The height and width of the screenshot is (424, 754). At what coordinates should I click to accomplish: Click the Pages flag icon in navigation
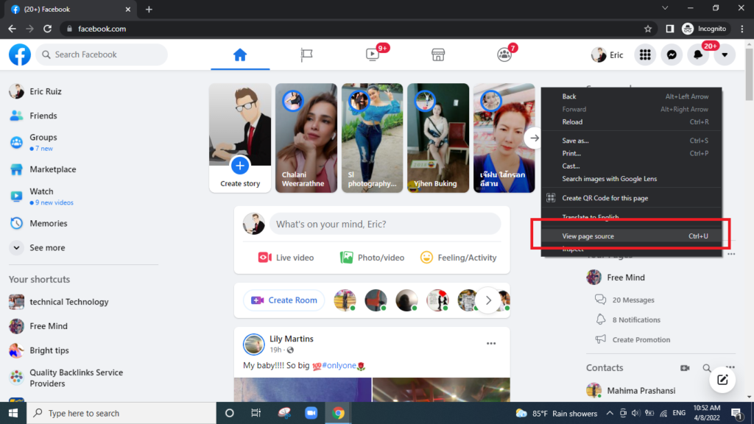306,54
